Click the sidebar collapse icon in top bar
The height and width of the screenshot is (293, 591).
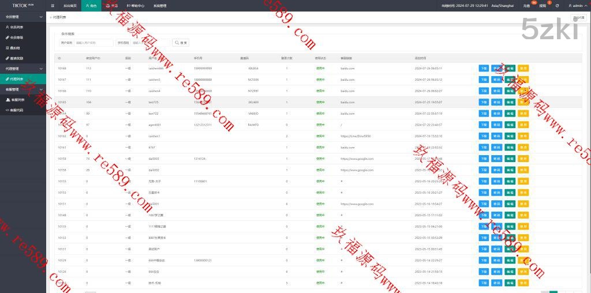pyautogui.click(x=53, y=5)
